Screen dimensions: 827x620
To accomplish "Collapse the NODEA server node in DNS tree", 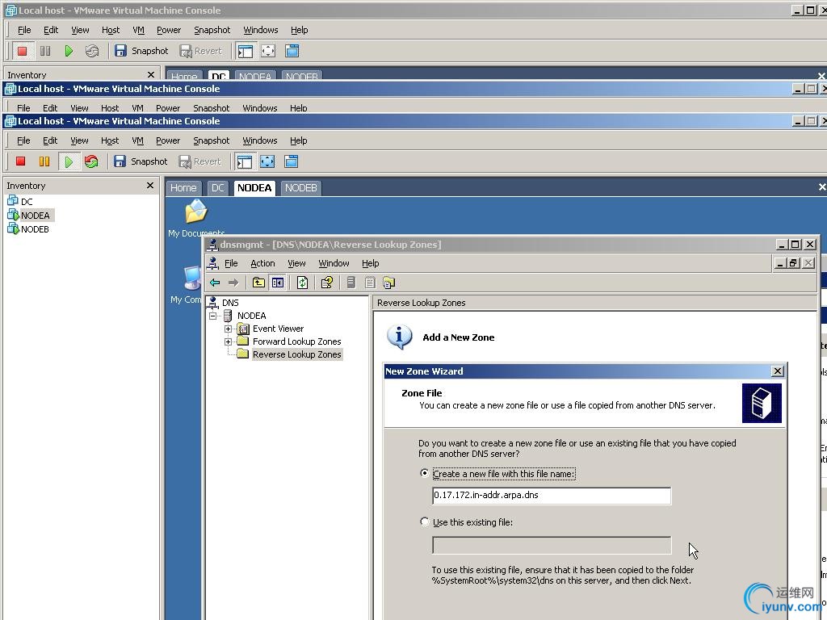I will [213, 316].
